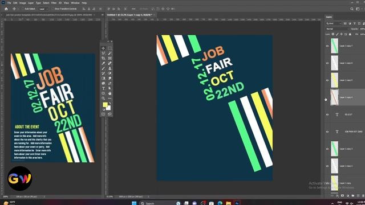The height and width of the screenshot is (205, 365).
Task: Hide the Layer 1 copy 6 layer
Action: point(327,63)
